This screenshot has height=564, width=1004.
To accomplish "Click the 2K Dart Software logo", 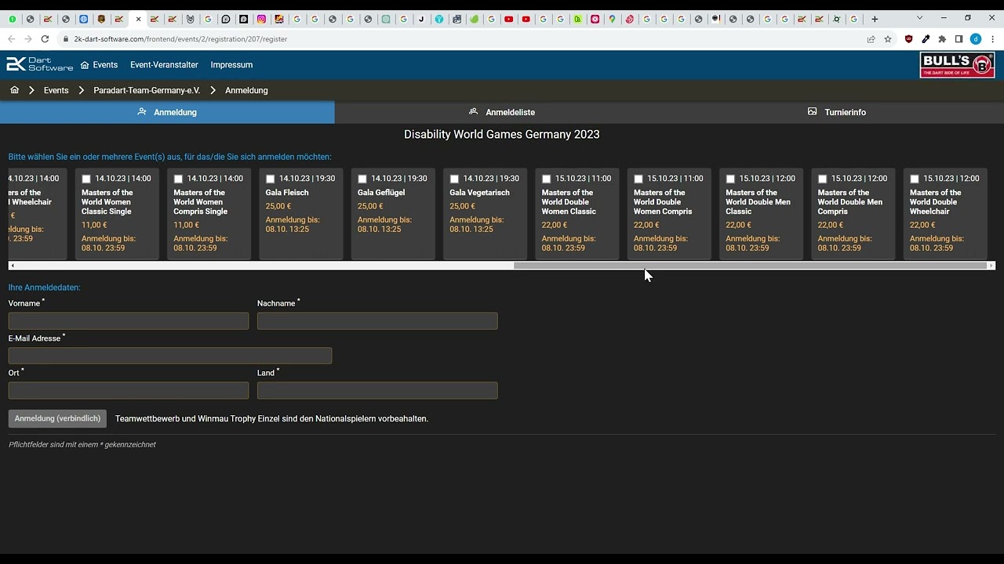I will (39, 65).
